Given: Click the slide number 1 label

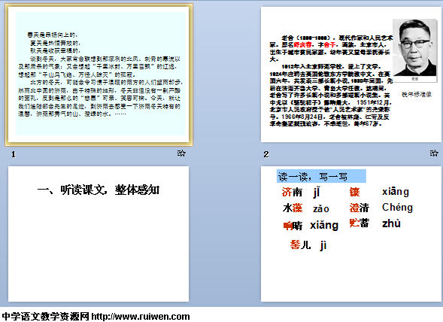Looking at the screenshot, I should 14,154.
